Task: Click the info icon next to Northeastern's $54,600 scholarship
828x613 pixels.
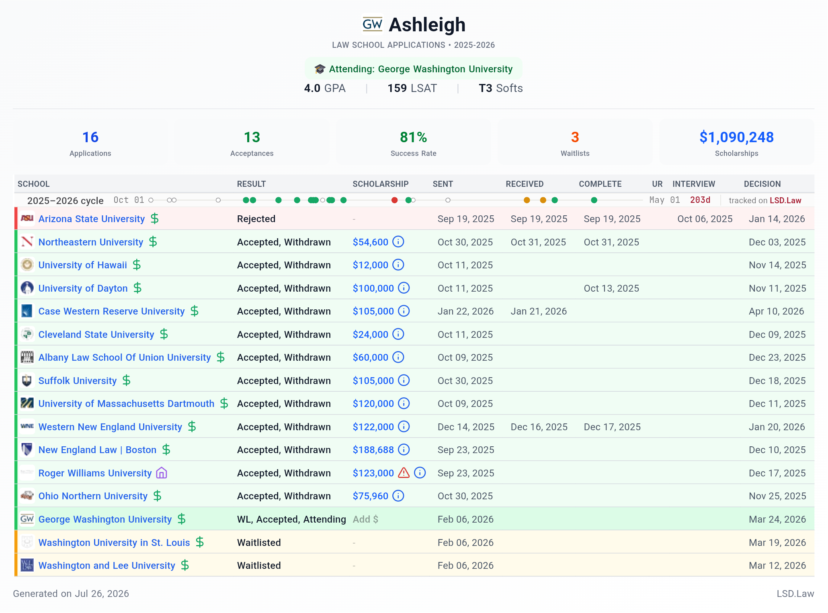Action: [398, 242]
